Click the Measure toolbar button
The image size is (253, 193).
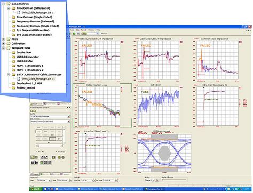[x=104, y=34]
